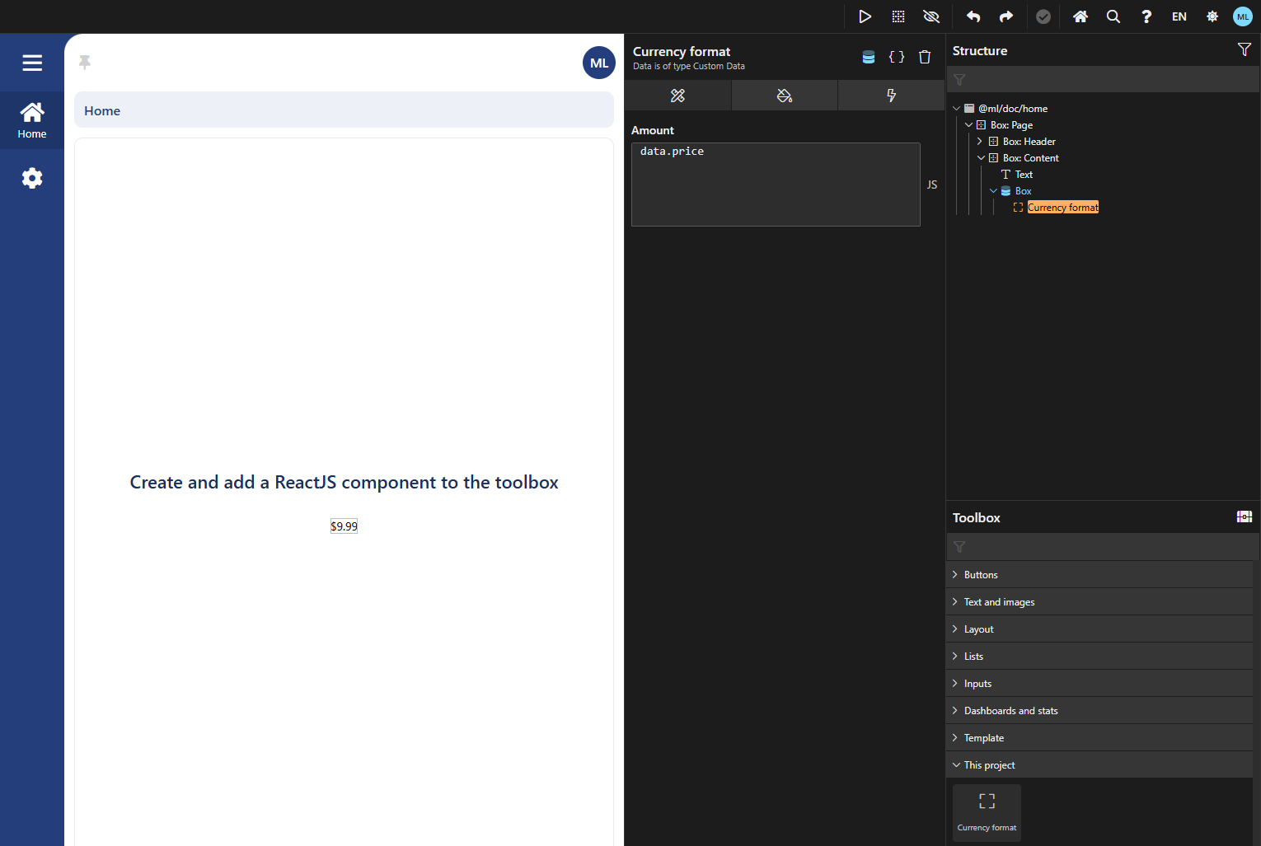Click the undo arrow

click(973, 16)
